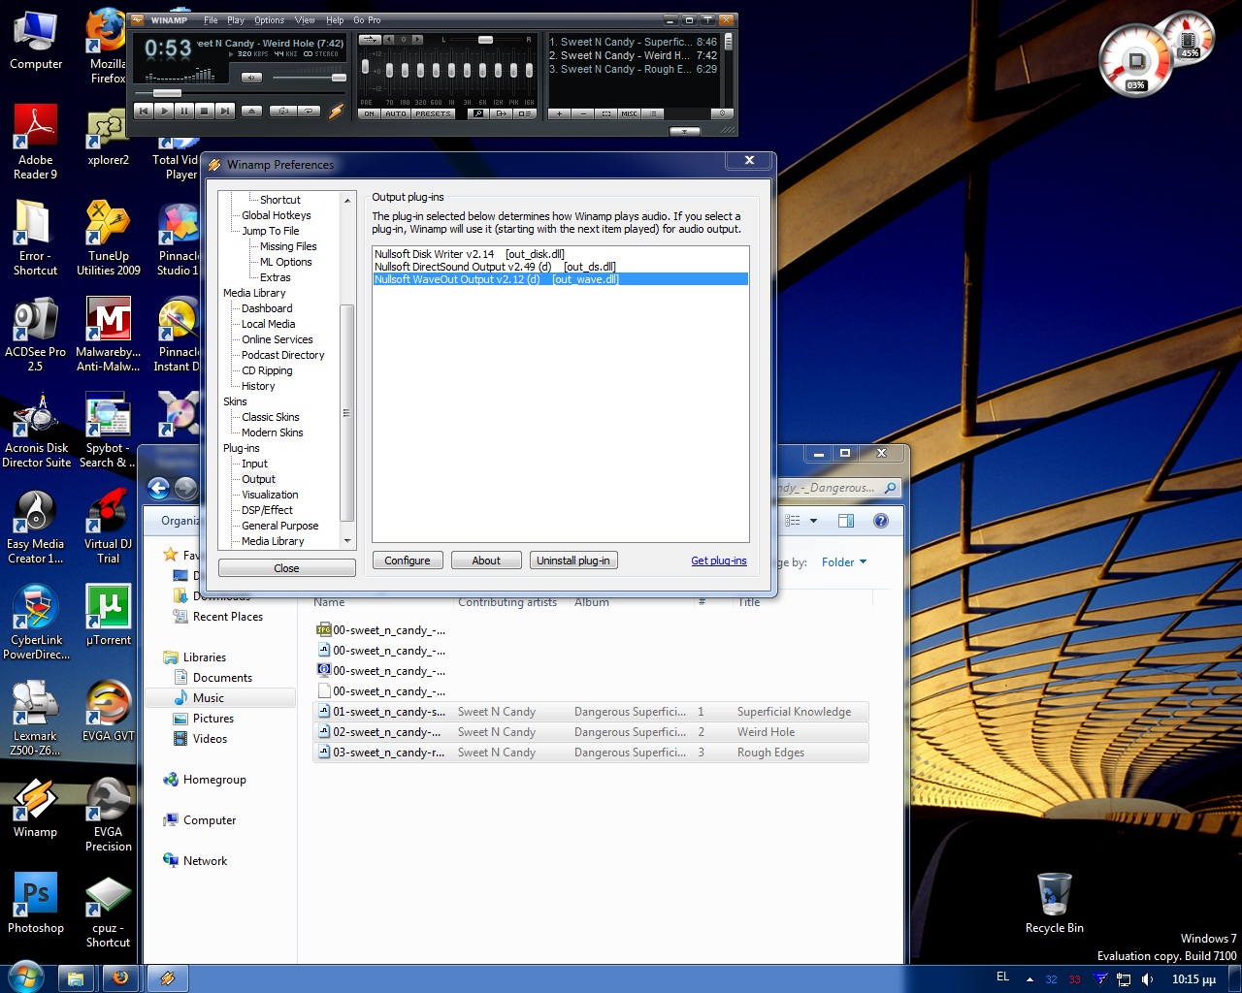Select Visualization in preferences tree
This screenshot has height=993, width=1242.
[270, 495]
